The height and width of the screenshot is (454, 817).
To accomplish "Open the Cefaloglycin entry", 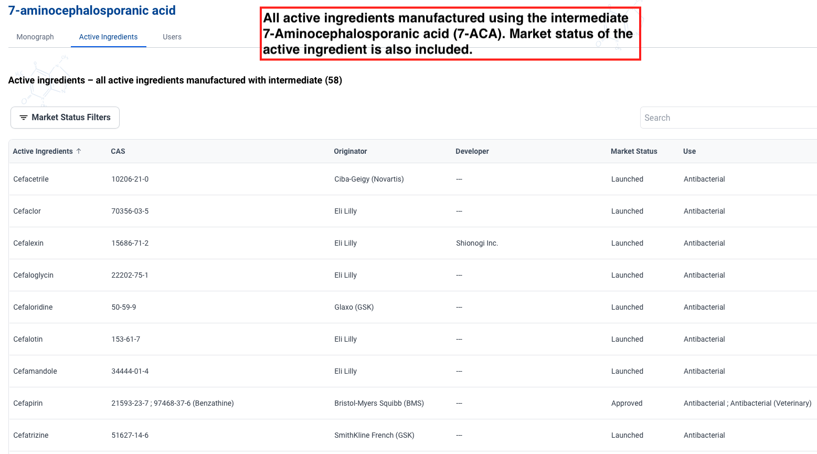I will point(34,275).
